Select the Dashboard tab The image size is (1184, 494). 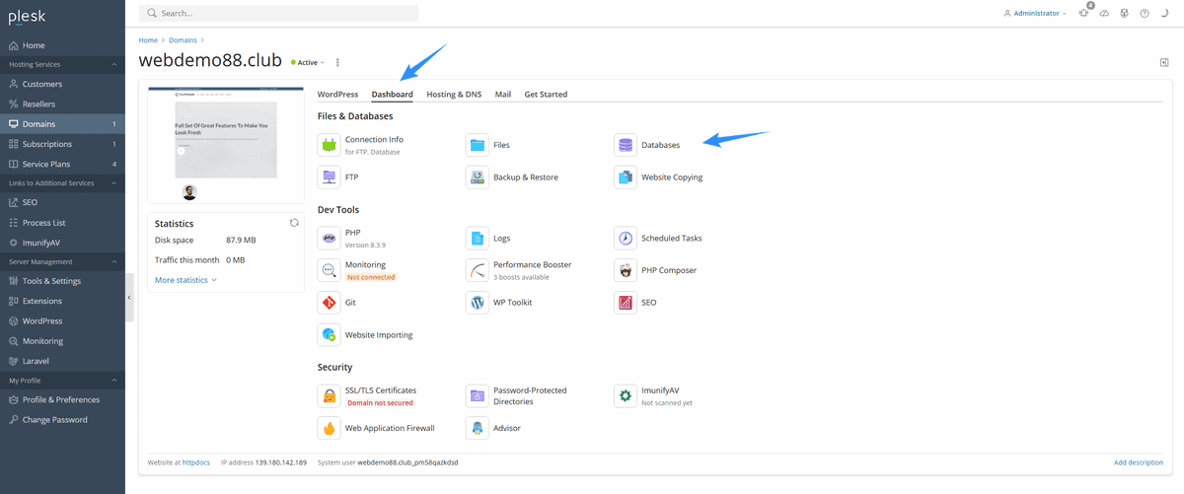[x=392, y=95]
